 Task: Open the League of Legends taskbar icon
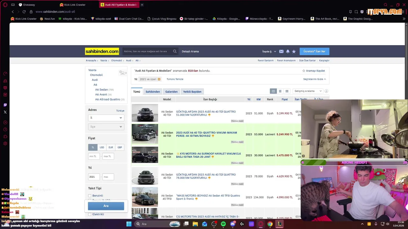(279, 224)
